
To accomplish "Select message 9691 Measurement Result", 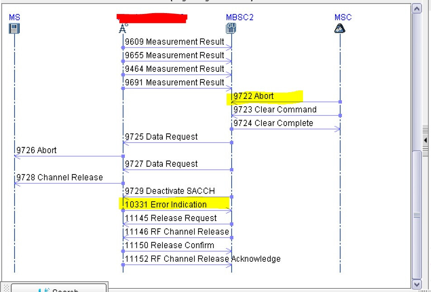I will [x=175, y=82].
